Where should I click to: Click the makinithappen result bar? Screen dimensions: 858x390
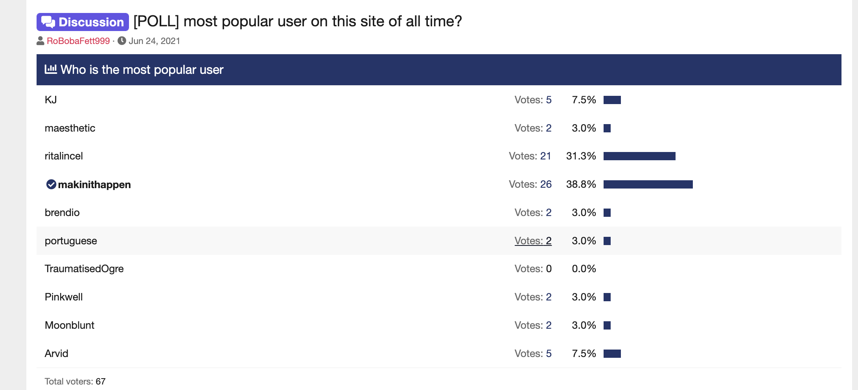648,184
